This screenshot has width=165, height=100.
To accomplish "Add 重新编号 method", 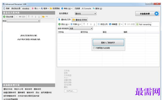I will coord(21,93).
